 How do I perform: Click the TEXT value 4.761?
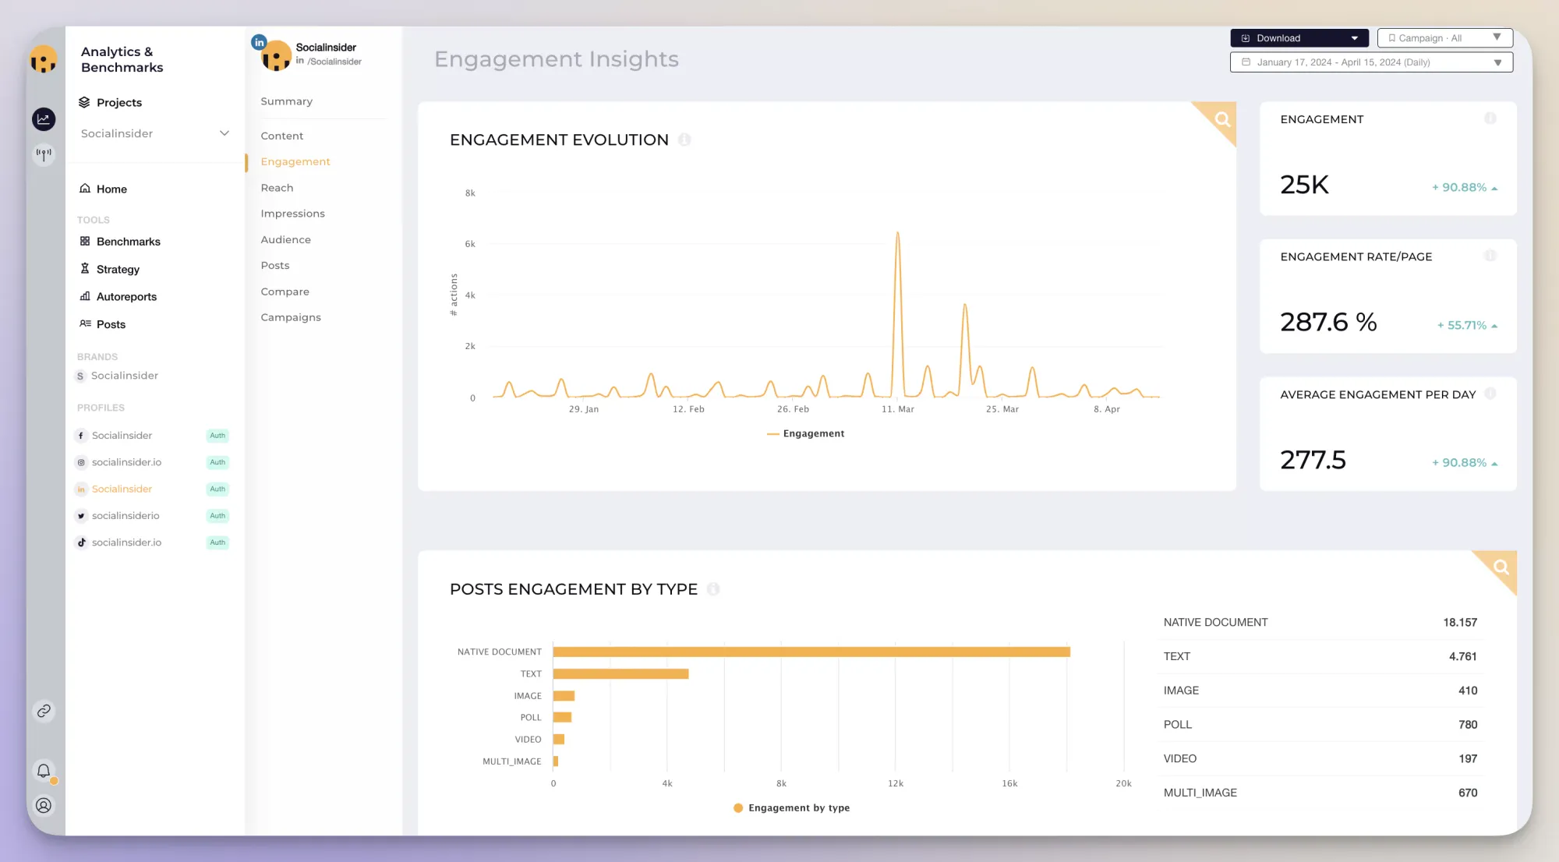(x=1462, y=656)
